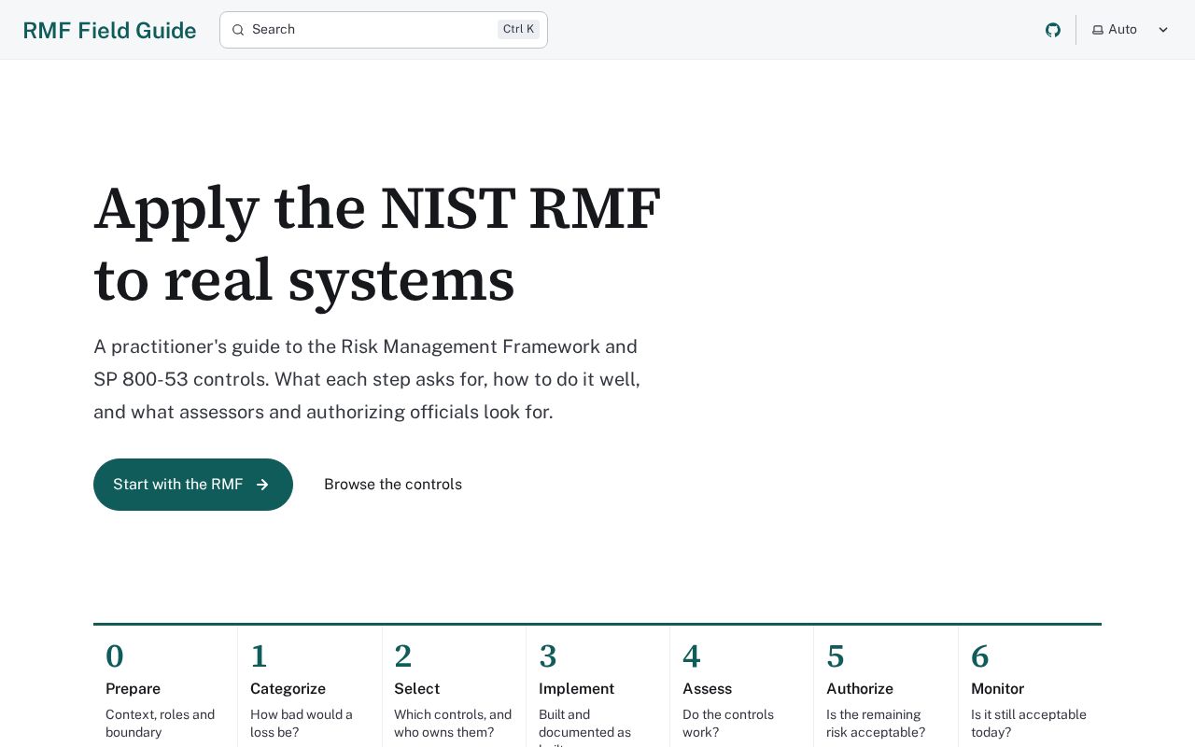Image resolution: width=1195 pixels, height=747 pixels.
Task: Click the laptop icon beside Auto
Action: (1098, 30)
